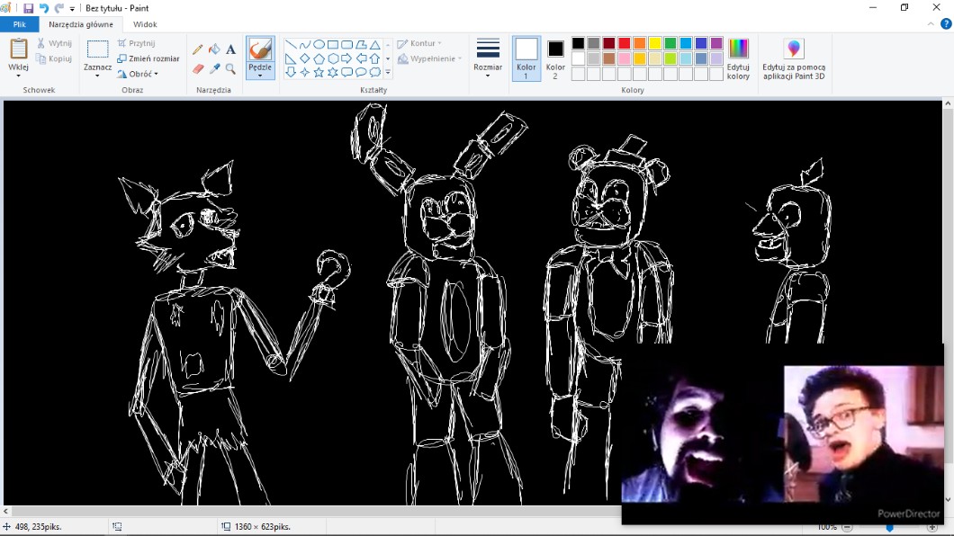The width and height of the screenshot is (954, 536).
Task: Select the Pencil tool
Action: [x=198, y=50]
